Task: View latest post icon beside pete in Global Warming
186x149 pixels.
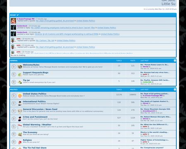Action: [x=148, y=127]
